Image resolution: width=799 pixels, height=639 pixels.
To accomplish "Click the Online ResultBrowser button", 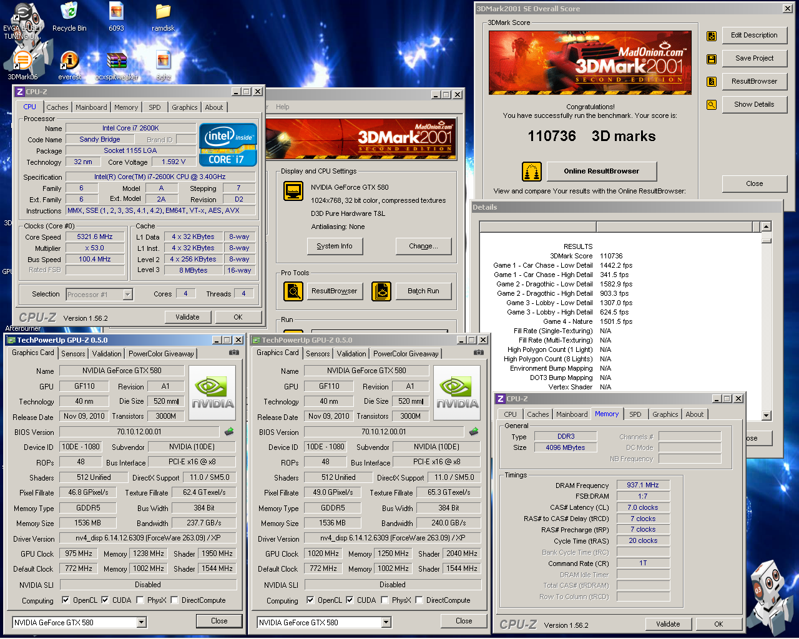I will click(x=602, y=171).
